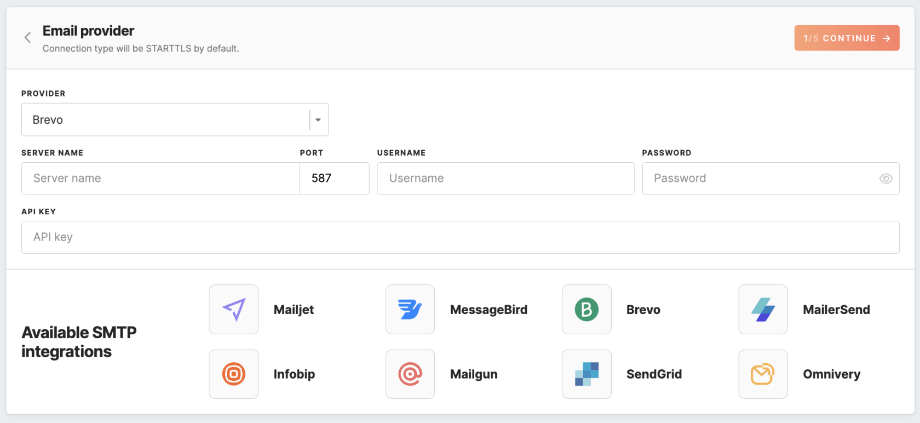The image size is (920, 423).
Task: Click the API KEY field label
Action: (x=38, y=211)
